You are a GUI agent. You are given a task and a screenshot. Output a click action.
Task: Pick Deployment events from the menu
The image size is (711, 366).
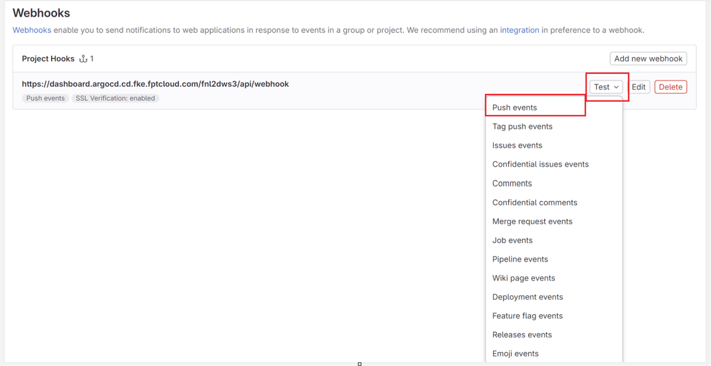(528, 297)
